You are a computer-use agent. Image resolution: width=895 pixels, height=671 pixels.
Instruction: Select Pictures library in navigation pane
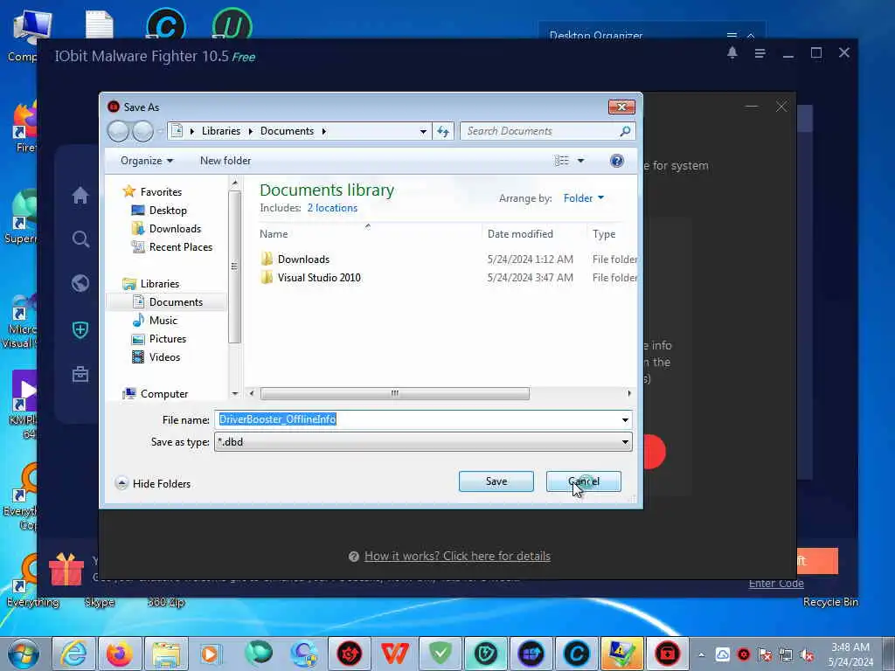click(x=167, y=339)
